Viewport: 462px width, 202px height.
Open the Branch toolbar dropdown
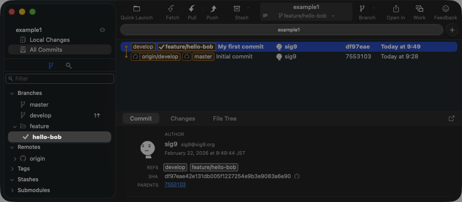pyautogui.click(x=367, y=9)
